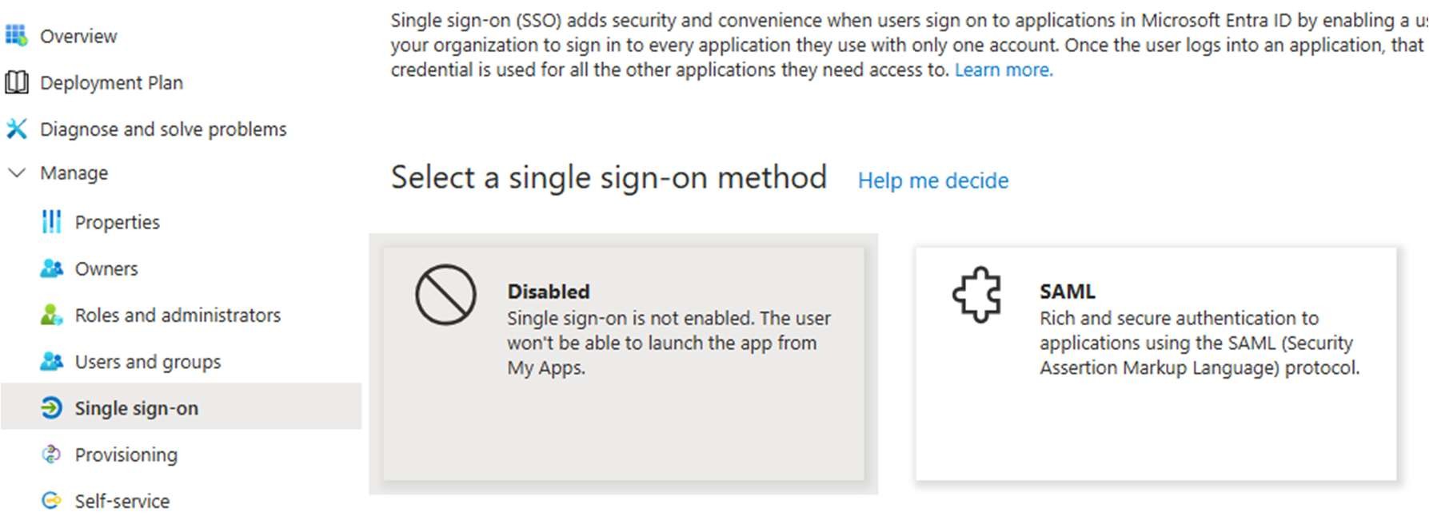Image resolution: width=1429 pixels, height=520 pixels.
Task: Open the Single sign-on menu item
Action: tap(137, 408)
